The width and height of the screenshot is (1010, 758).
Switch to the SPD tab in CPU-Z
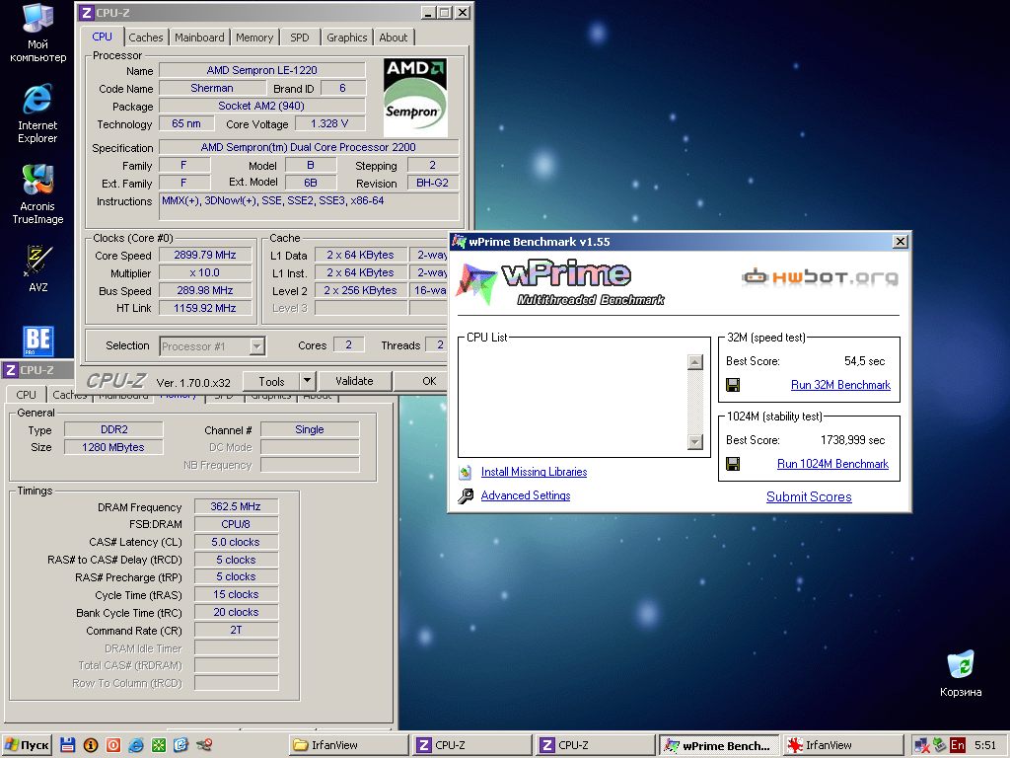click(300, 38)
